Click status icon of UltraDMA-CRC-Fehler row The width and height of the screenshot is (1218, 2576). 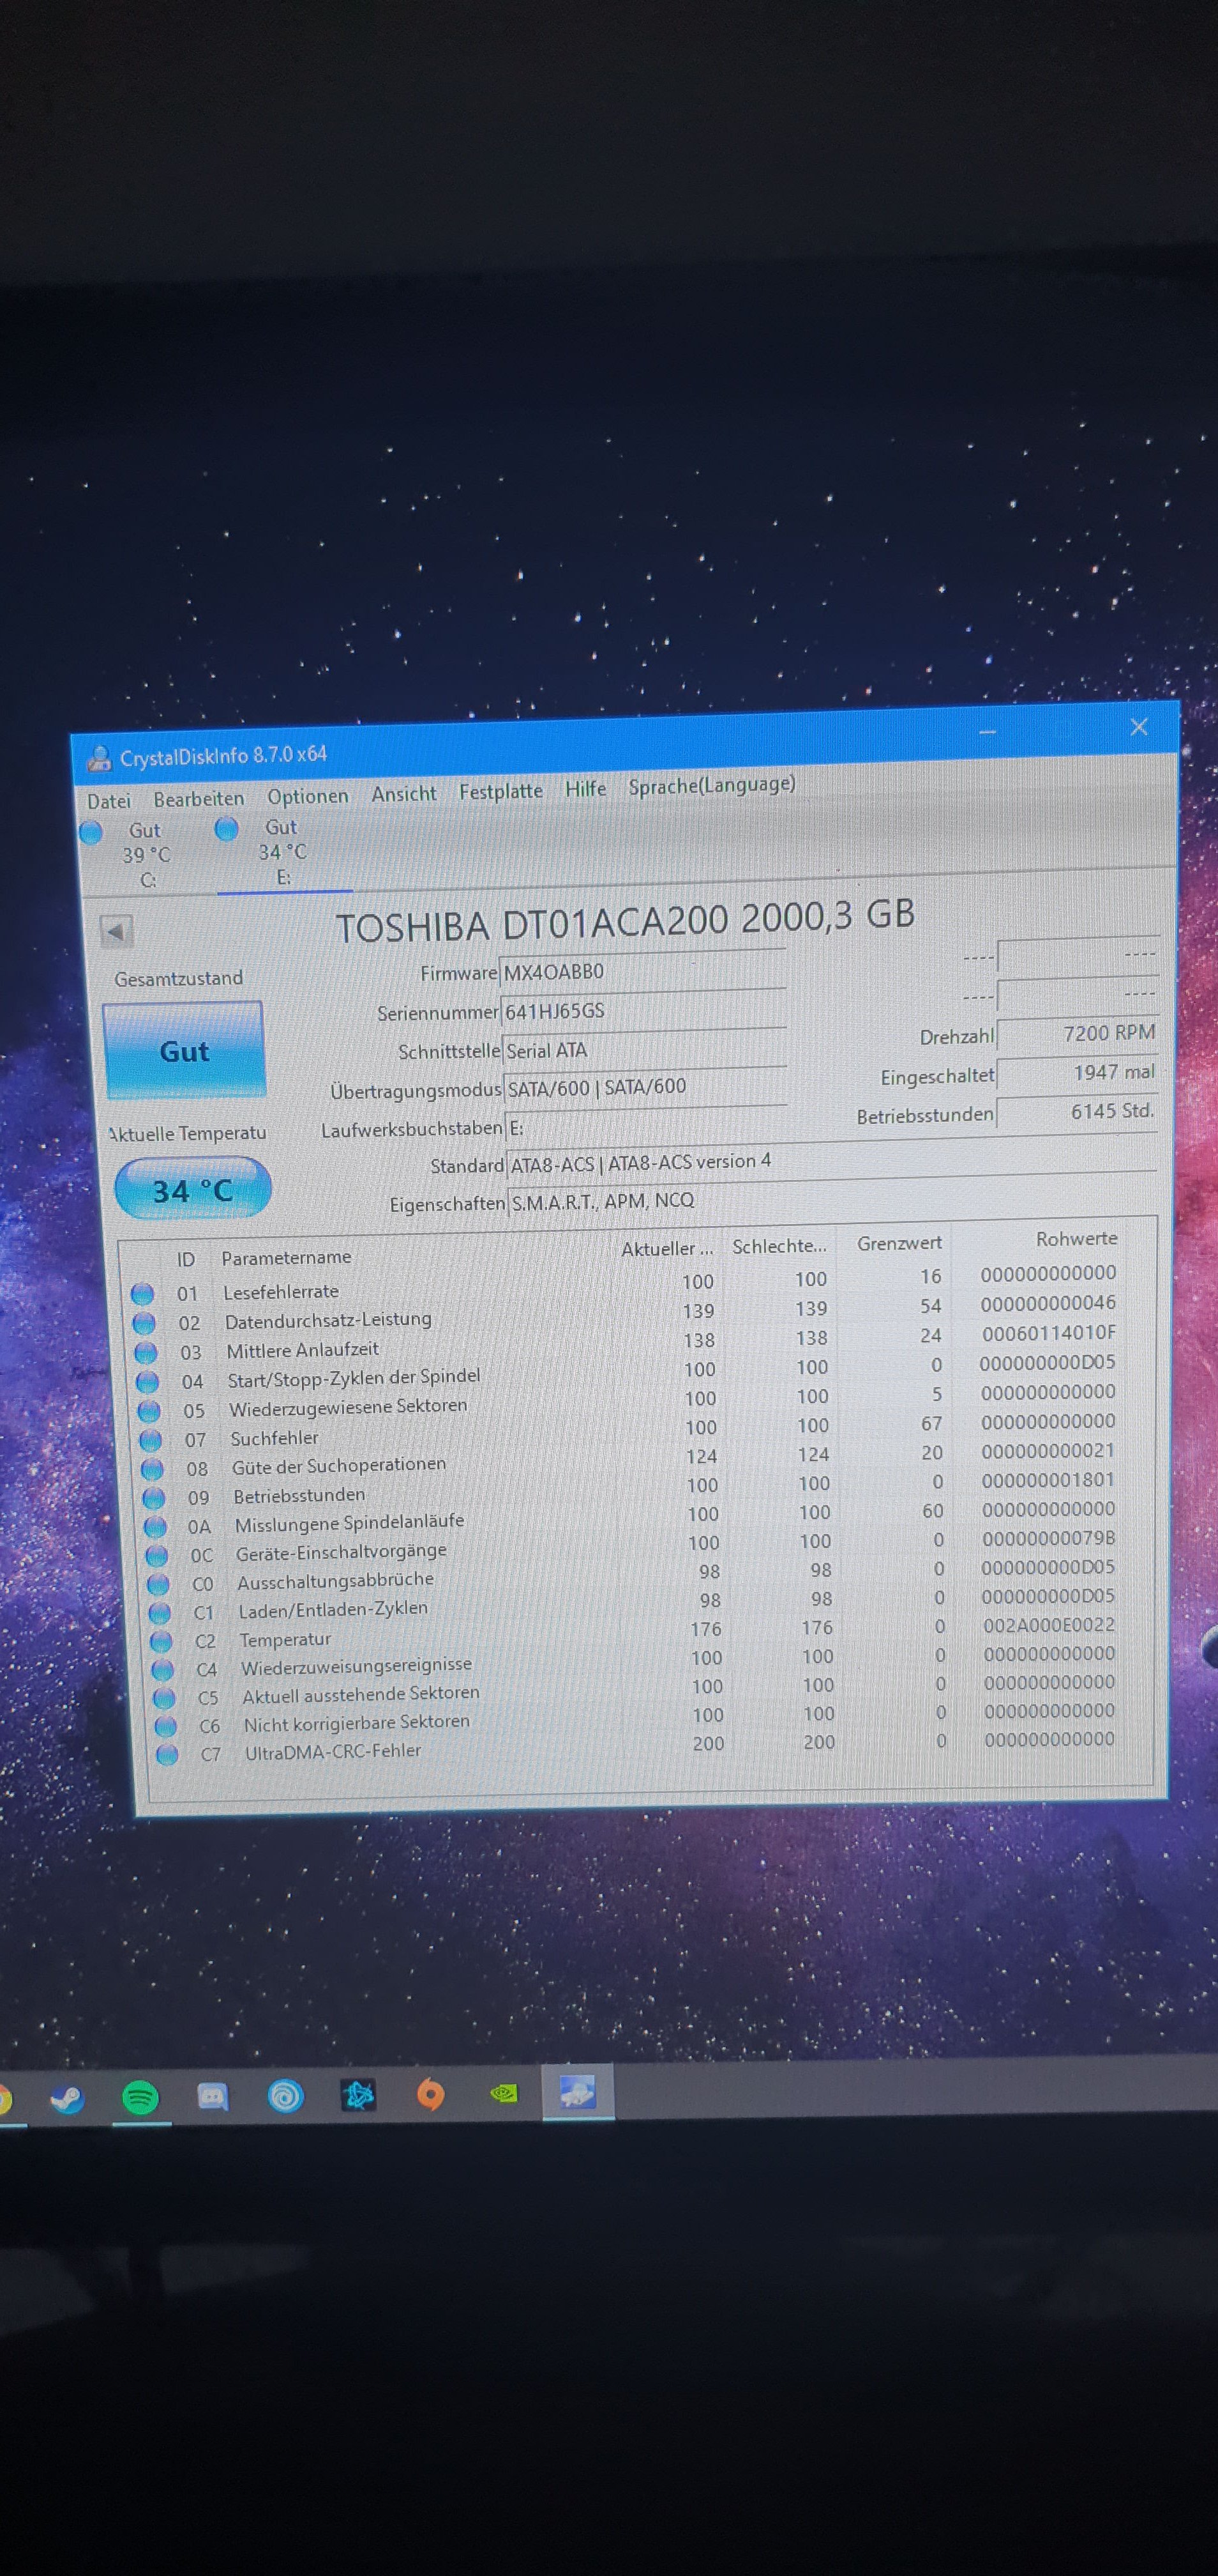pos(168,1754)
